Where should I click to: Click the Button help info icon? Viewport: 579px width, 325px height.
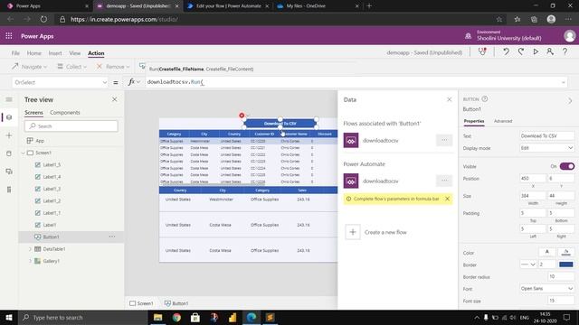(485, 98)
